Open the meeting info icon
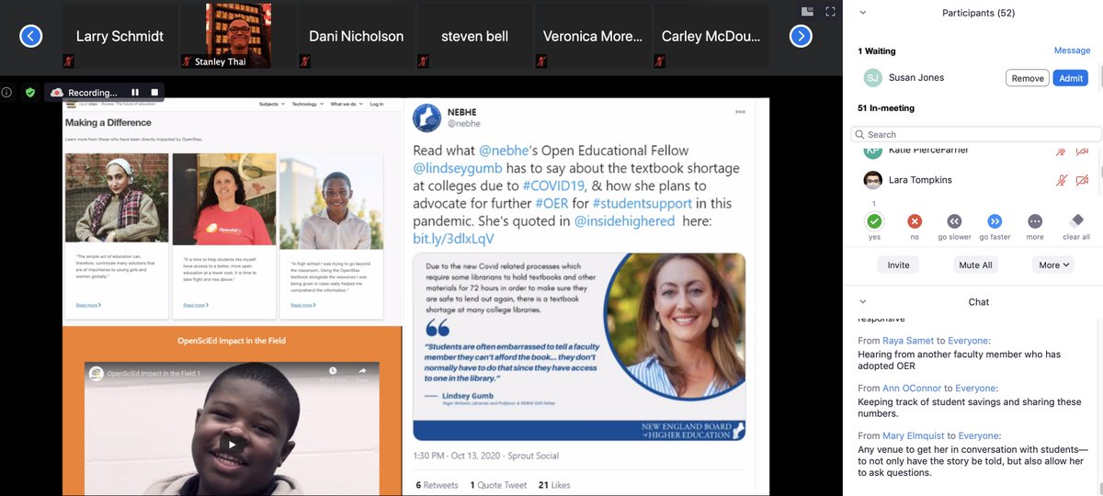 6,92
